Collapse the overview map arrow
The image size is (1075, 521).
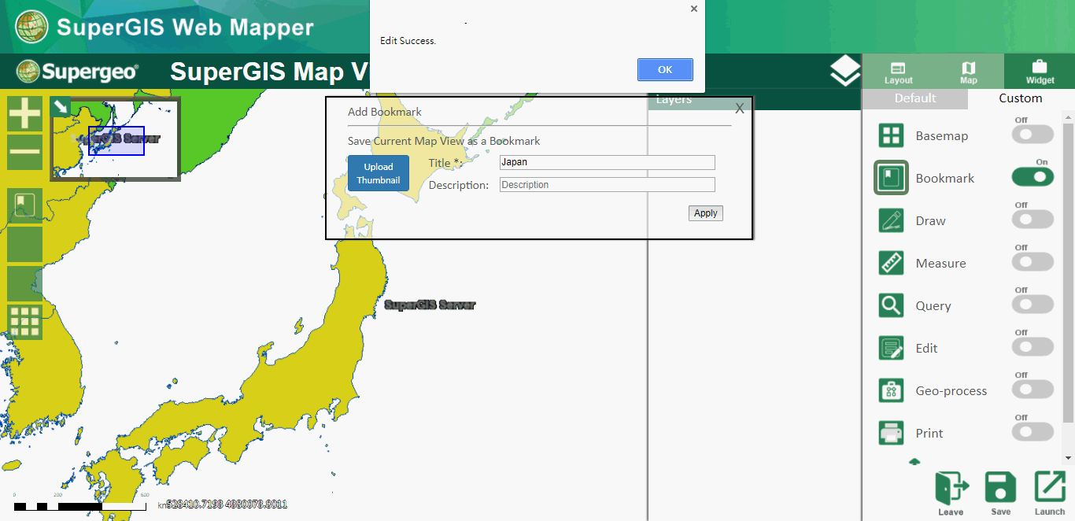click(x=61, y=106)
